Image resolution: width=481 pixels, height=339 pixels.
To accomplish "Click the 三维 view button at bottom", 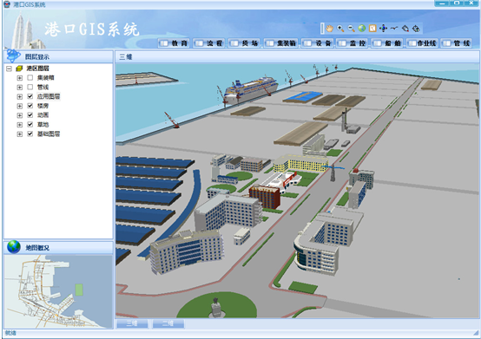I will [x=132, y=323].
